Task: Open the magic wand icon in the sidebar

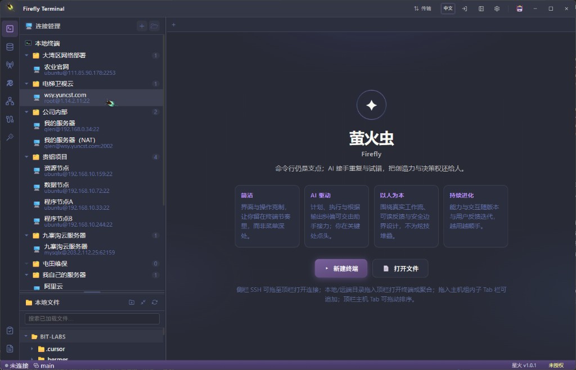Action: coord(10,137)
